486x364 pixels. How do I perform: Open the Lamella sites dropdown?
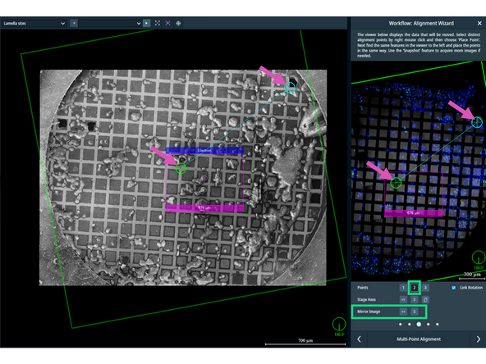34,23
